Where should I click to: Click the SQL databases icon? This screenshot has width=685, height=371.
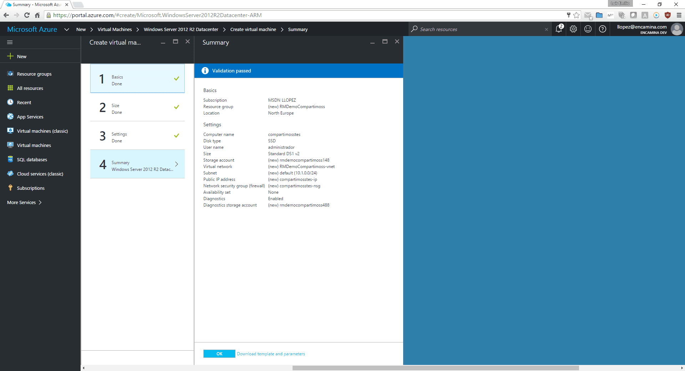coord(10,159)
